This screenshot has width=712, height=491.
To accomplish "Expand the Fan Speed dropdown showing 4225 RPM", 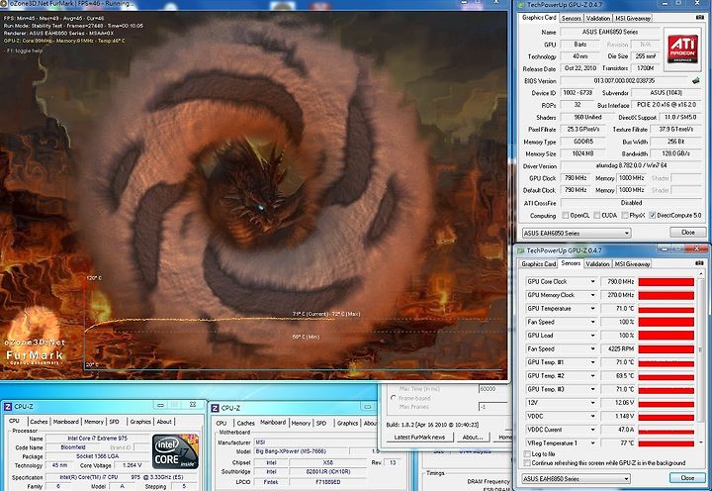I will click(x=592, y=348).
